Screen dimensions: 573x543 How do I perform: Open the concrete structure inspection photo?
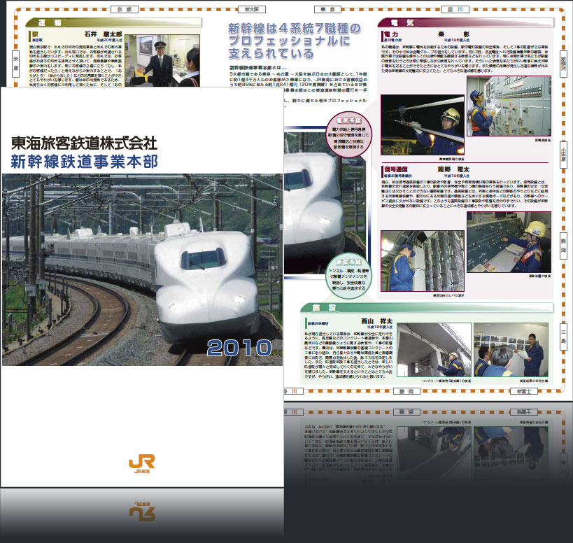click(434, 350)
